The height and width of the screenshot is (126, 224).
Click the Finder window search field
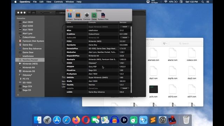pos(186,43)
